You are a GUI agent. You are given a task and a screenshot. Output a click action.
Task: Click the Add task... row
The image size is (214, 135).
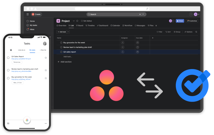coord(68,57)
